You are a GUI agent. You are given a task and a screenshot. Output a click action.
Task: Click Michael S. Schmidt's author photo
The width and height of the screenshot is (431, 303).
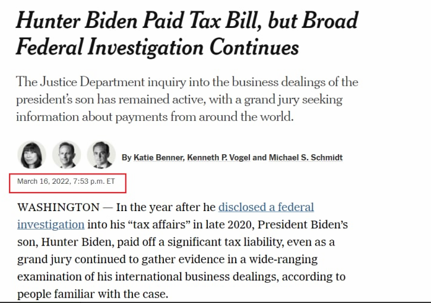(102, 155)
